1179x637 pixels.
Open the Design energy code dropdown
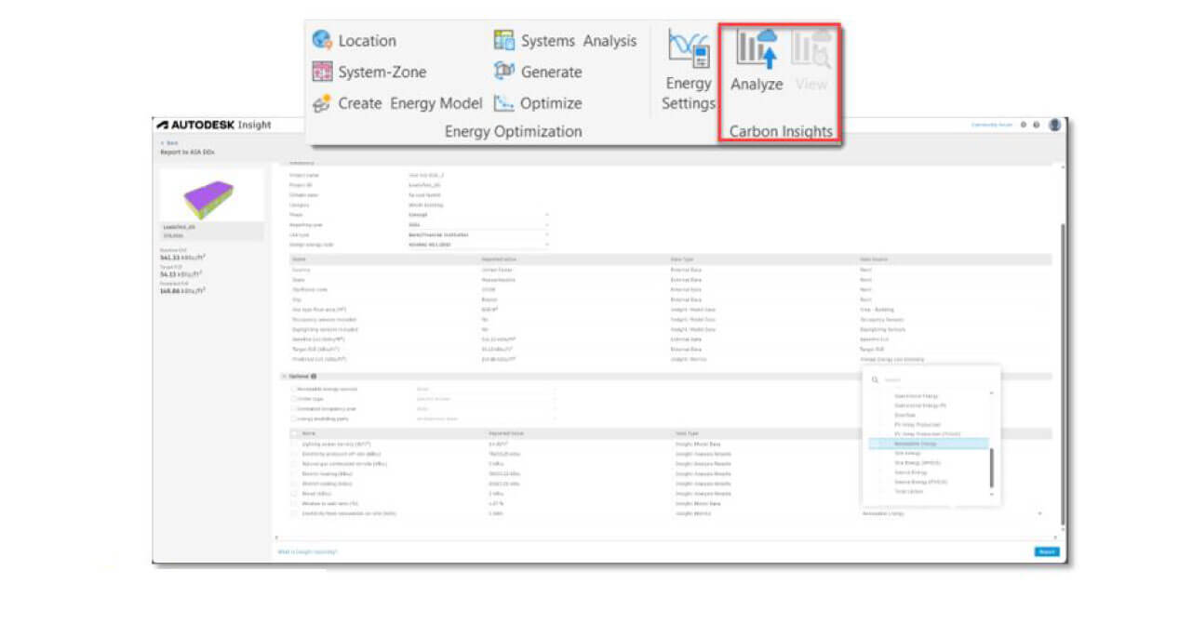click(480, 245)
